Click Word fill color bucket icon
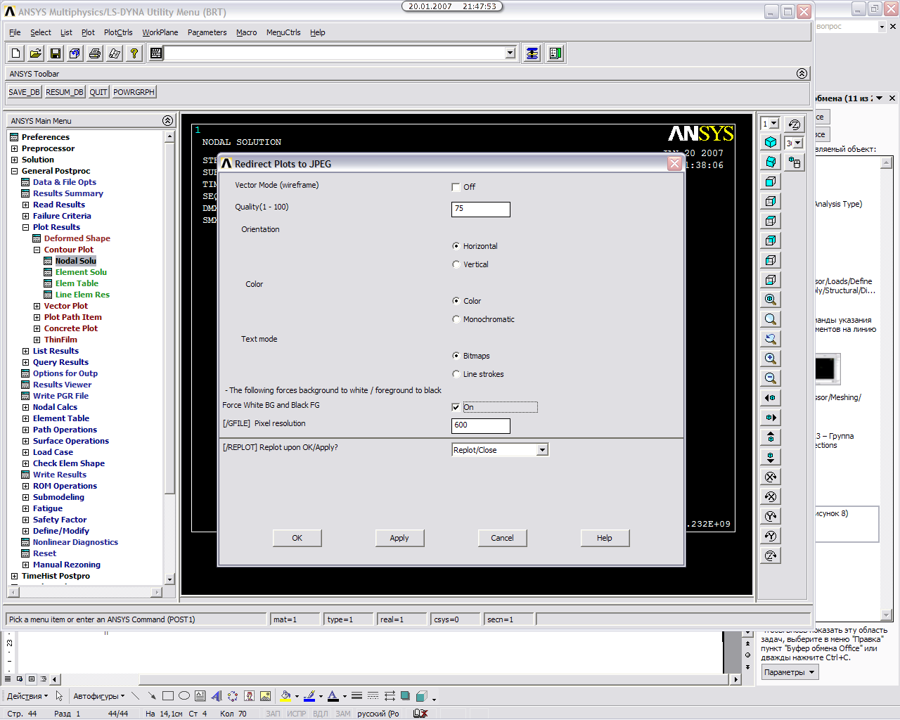Screen dimensions: 900x720 pyautogui.click(x=285, y=696)
